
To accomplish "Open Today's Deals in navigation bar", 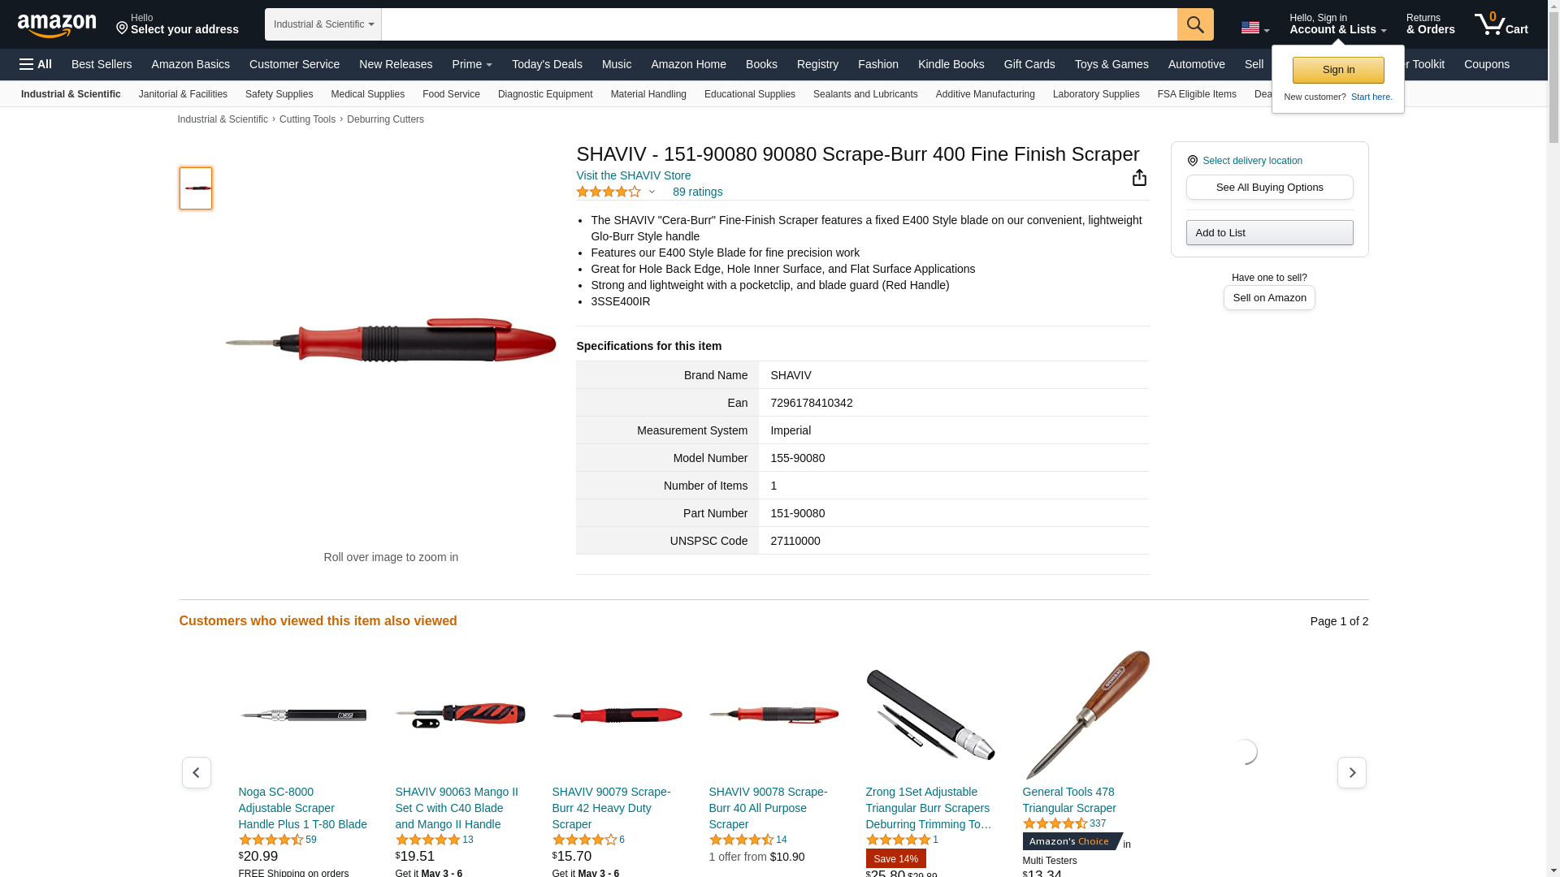I will coord(547,64).
